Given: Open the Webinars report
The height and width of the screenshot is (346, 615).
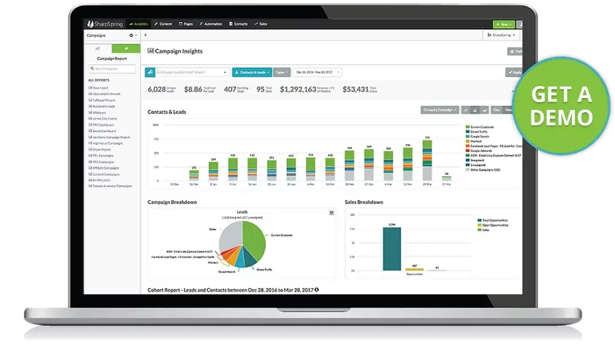Looking at the screenshot, I should [x=97, y=112].
